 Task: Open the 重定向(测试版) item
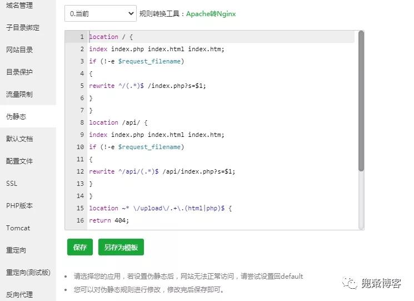(x=28, y=272)
